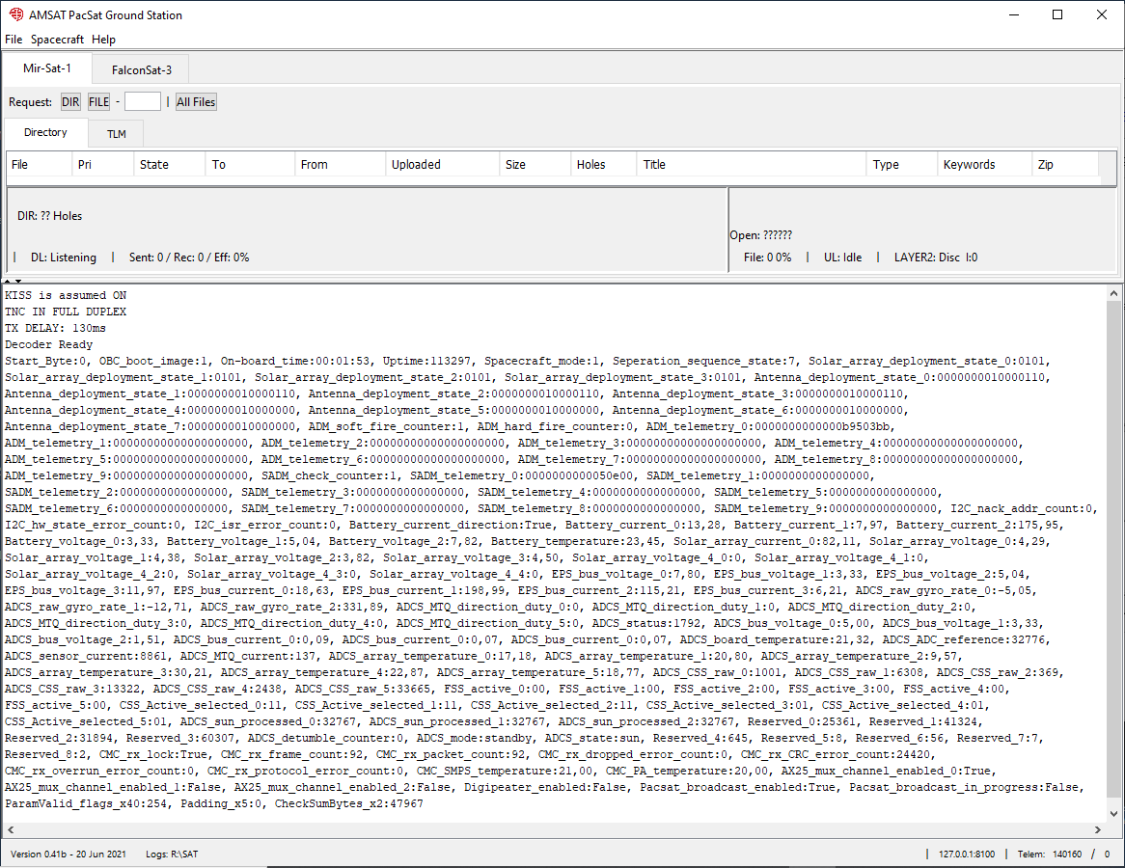Image resolution: width=1125 pixels, height=868 pixels.
Task: Switch to the Mir-Sat-1 tab
Action: coord(47,68)
